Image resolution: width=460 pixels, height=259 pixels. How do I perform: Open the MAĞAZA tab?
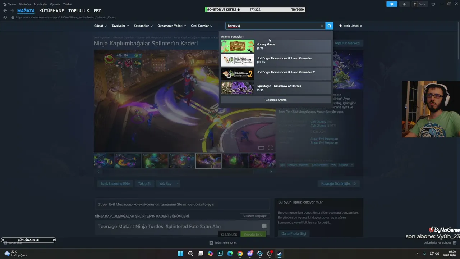point(26,11)
